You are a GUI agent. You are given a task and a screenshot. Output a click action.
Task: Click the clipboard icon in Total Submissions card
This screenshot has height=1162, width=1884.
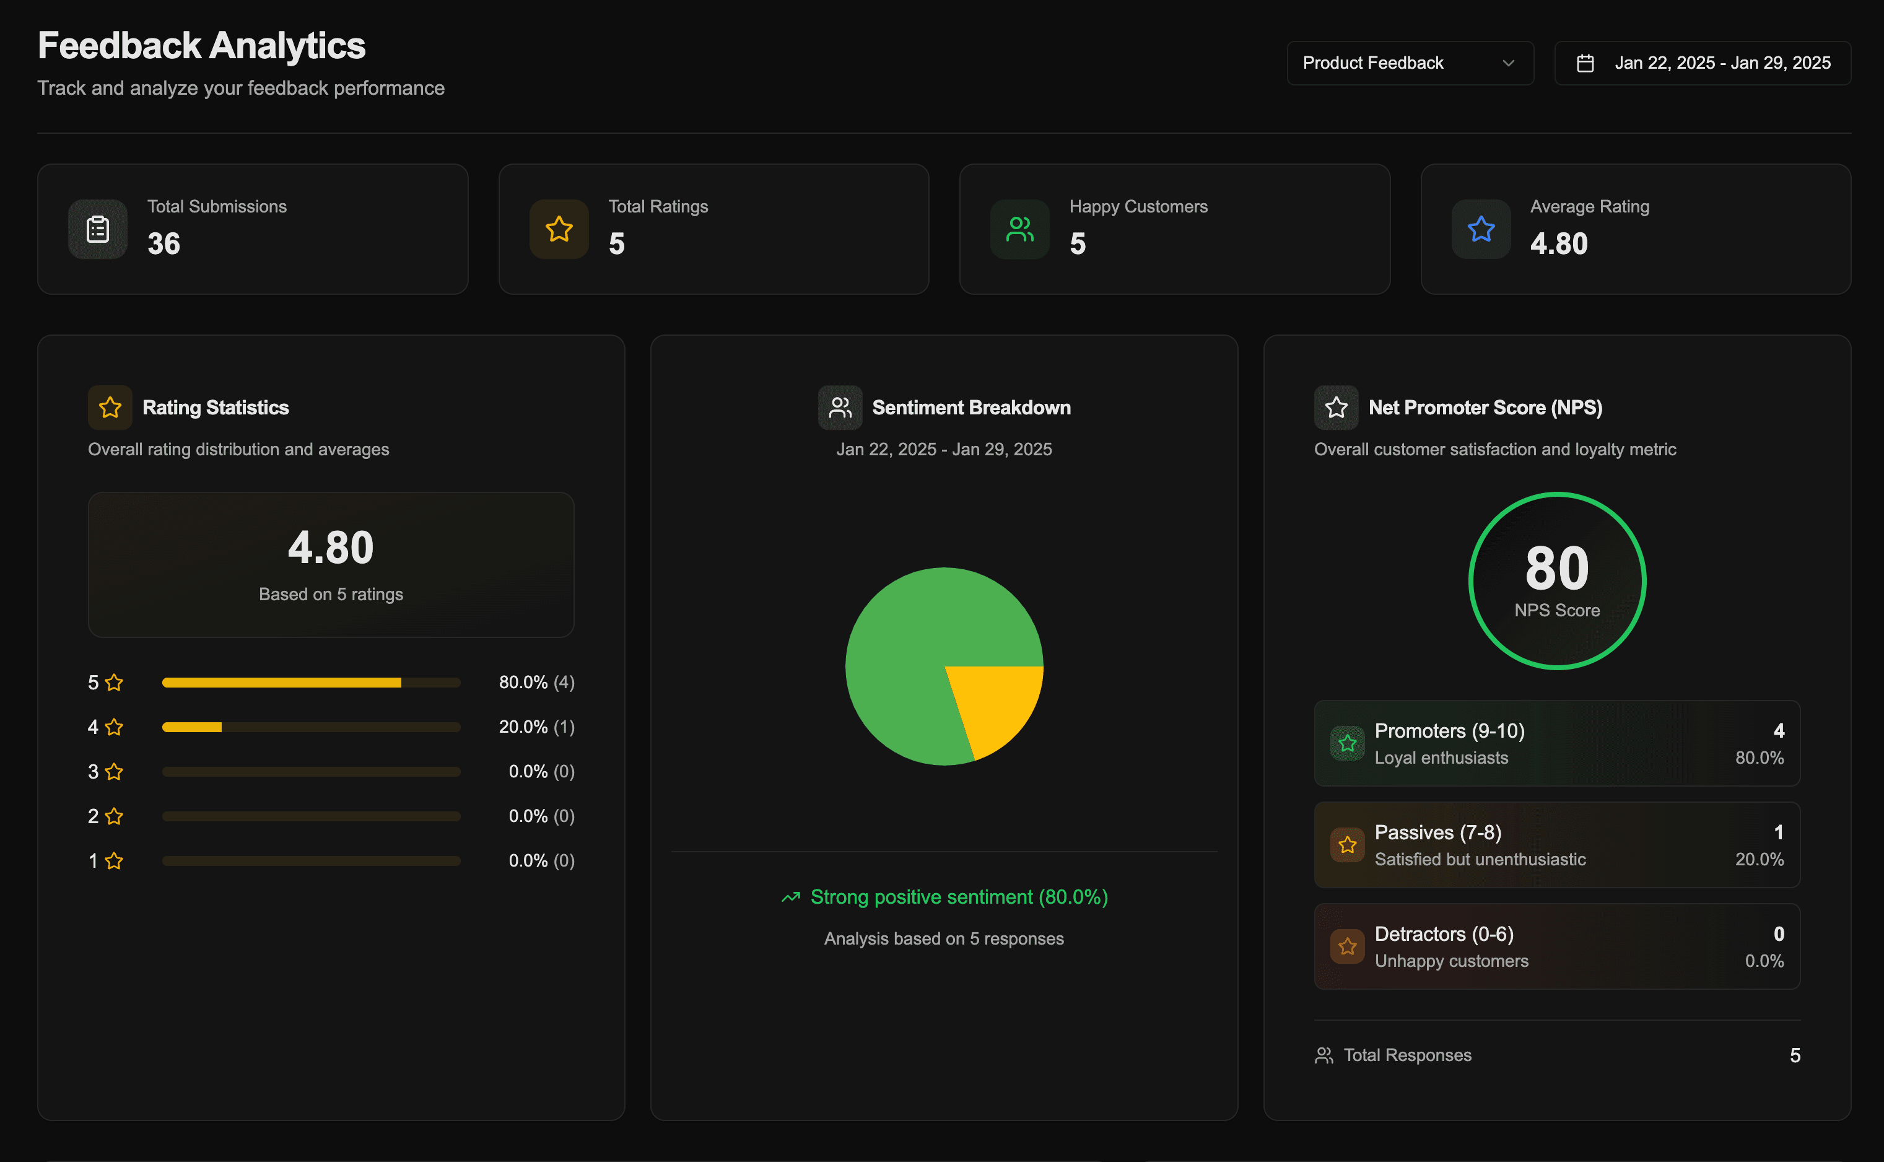coord(98,229)
